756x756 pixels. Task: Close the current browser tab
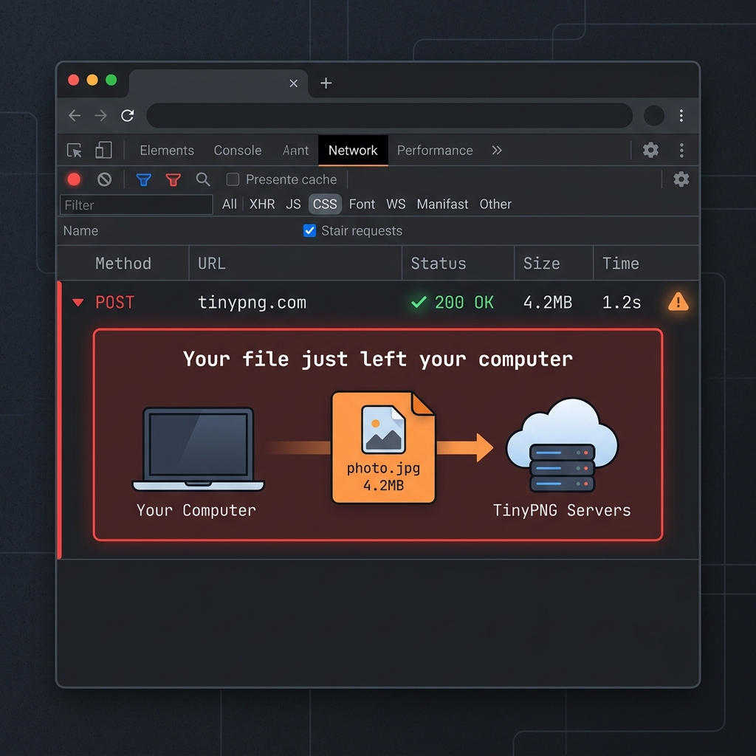(x=293, y=83)
